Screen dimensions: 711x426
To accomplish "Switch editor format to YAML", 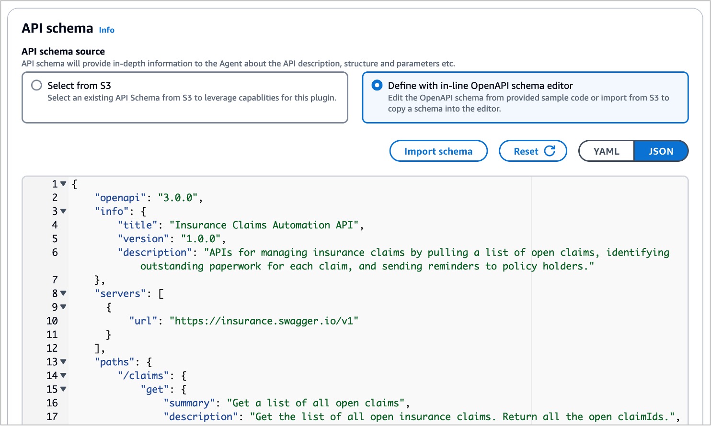I will (606, 151).
